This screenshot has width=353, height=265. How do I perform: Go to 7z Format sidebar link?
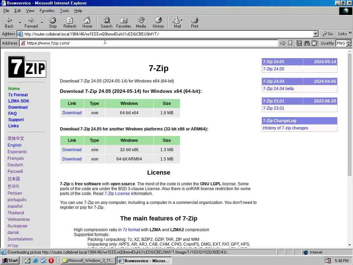tap(18, 95)
